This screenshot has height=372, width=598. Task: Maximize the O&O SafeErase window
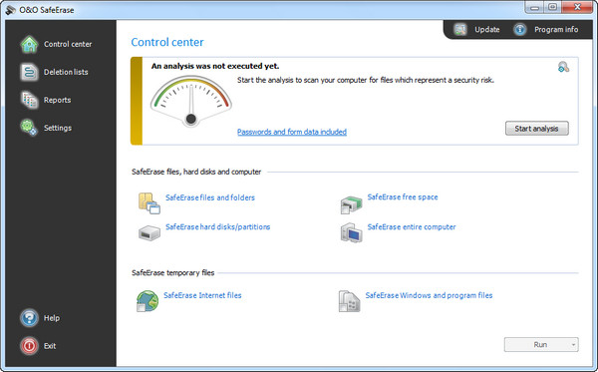pos(552,7)
